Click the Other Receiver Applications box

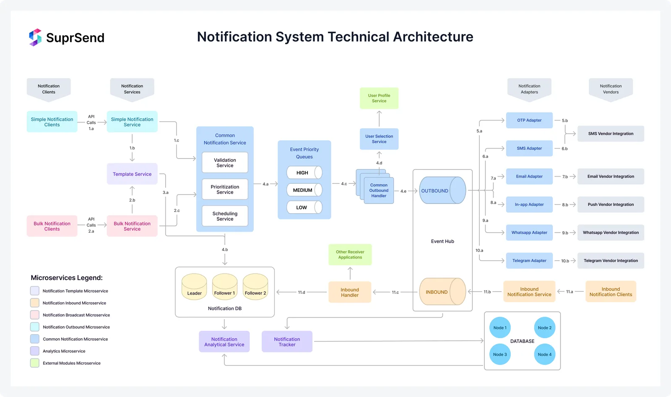[350, 255]
